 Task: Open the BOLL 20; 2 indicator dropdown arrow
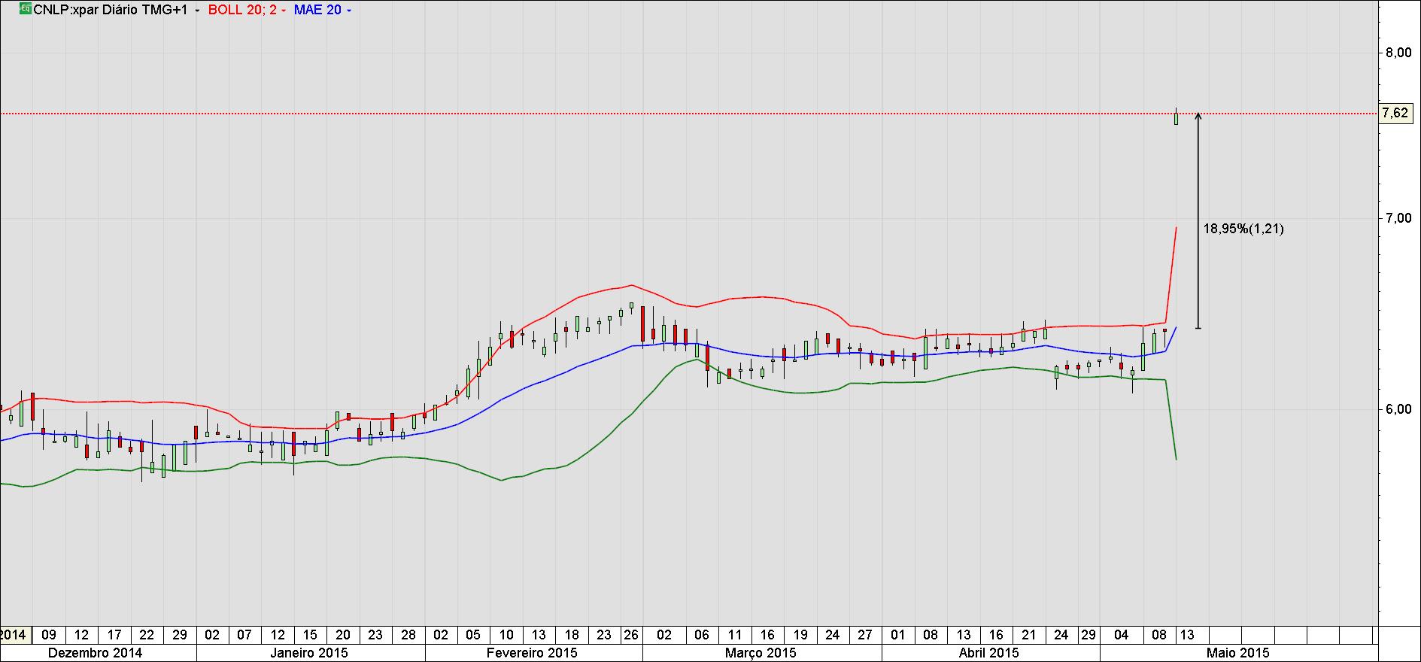[283, 10]
